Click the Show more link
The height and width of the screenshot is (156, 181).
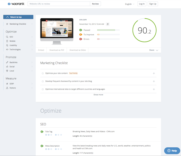(x=98, y=95)
